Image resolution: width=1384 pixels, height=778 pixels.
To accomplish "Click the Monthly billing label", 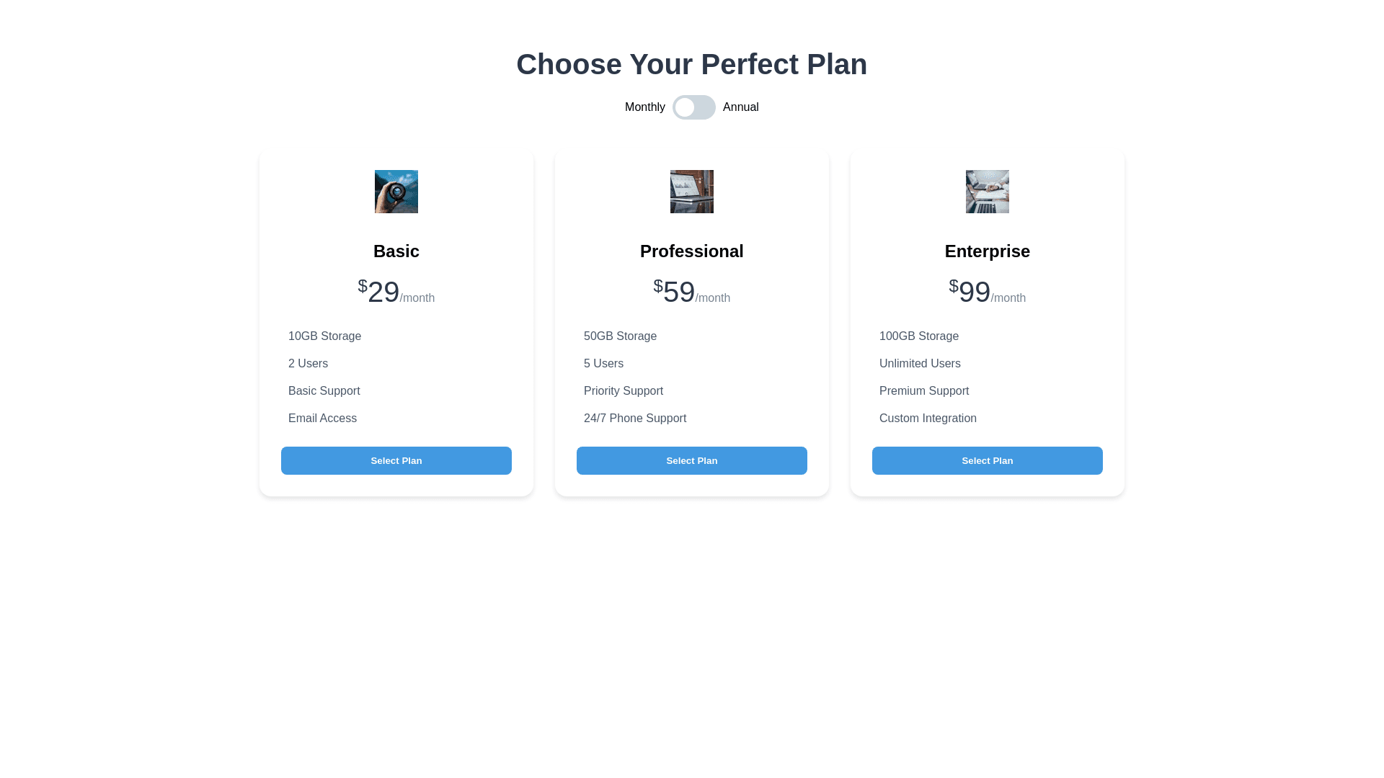I will point(644,107).
